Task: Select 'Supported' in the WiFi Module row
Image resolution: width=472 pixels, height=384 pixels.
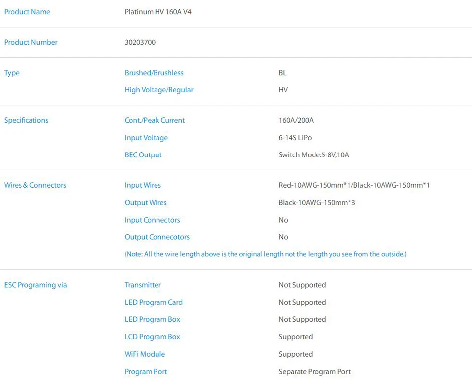Action: pyautogui.click(x=296, y=355)
